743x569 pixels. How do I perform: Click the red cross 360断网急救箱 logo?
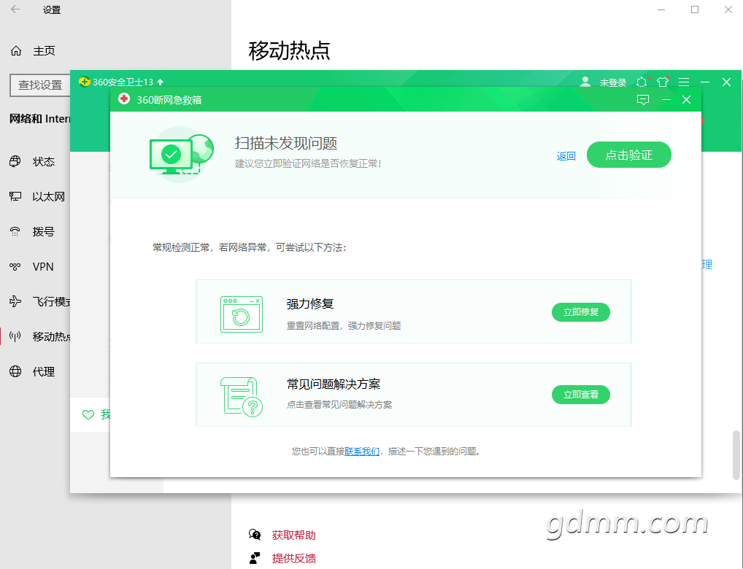[124, 99]
